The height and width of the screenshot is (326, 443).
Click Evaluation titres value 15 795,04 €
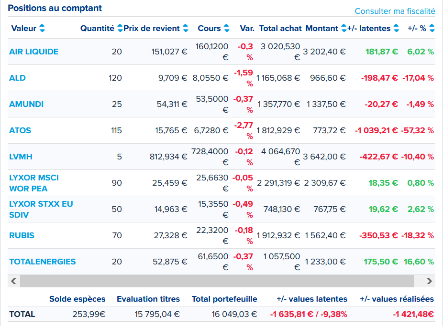[157, 314]
